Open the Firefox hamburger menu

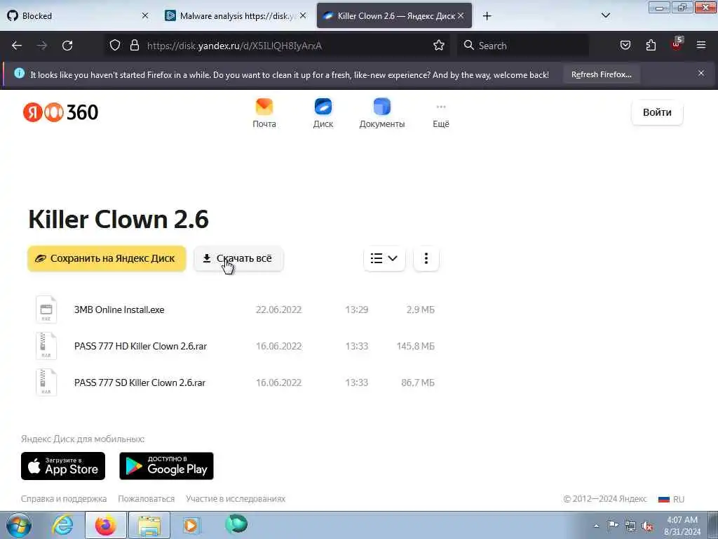pyautogui.click(x=701, y=45)
